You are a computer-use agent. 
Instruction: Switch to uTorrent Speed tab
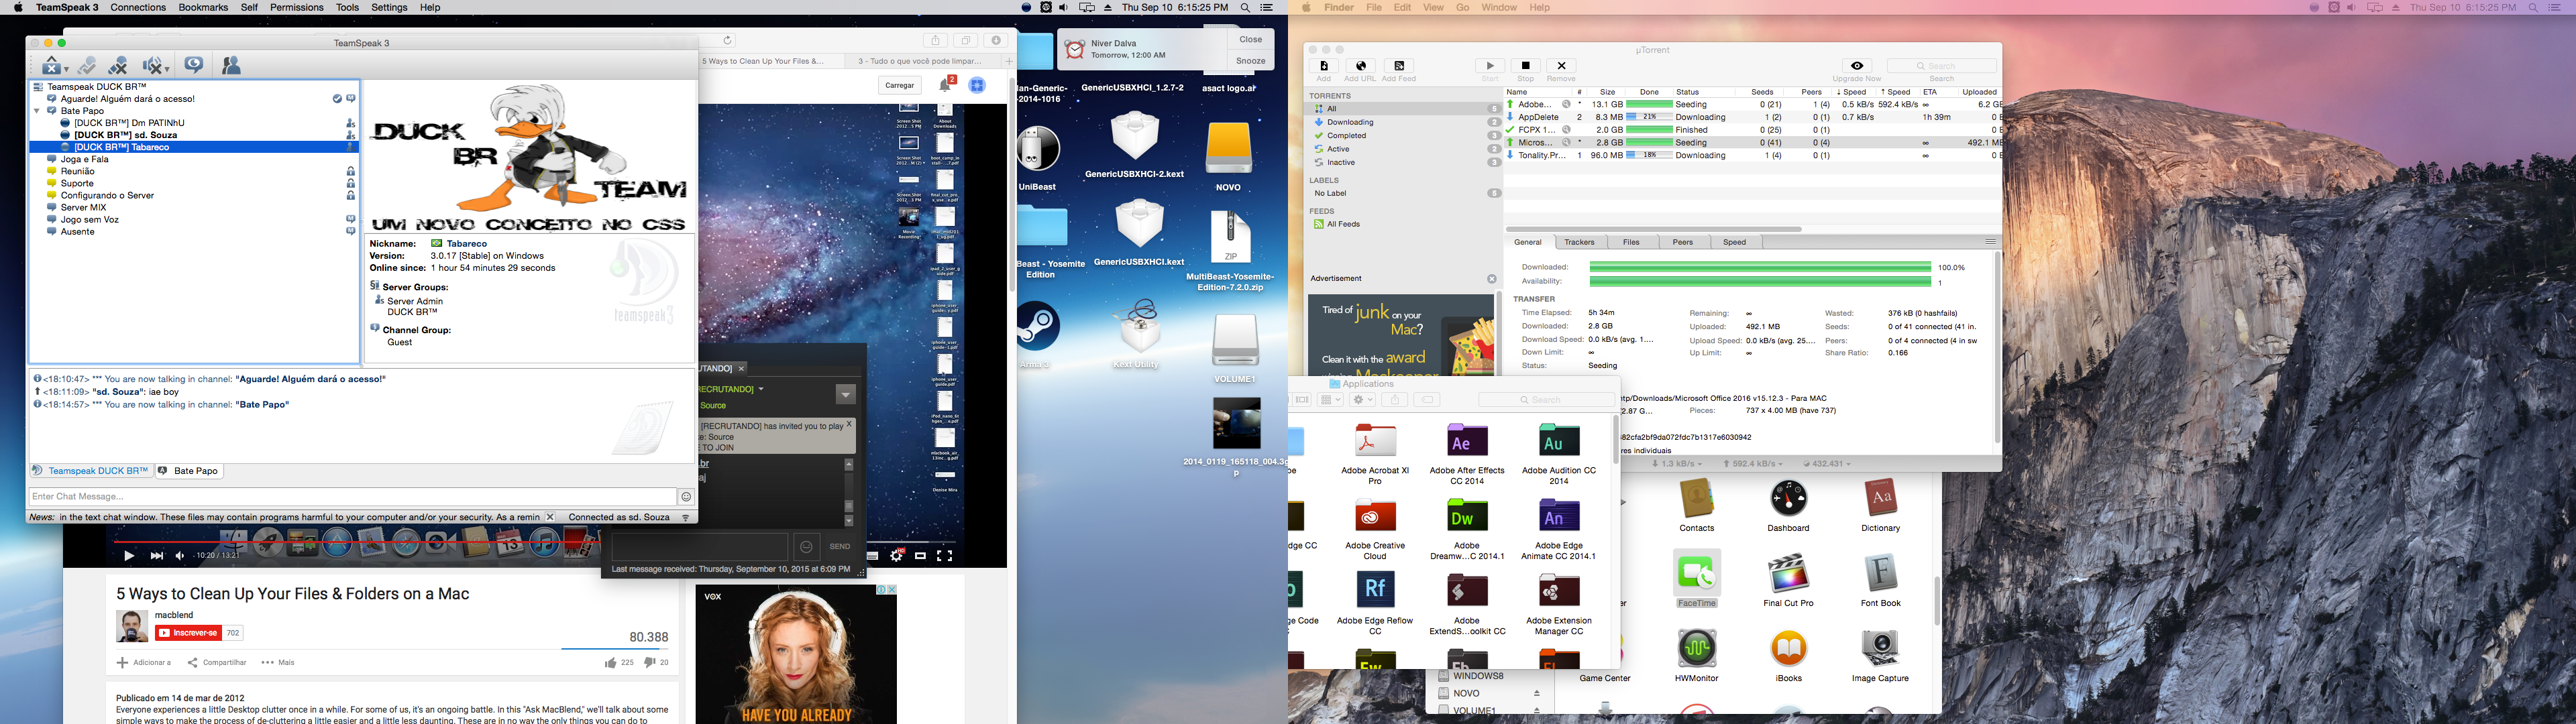tap(1735, 242)
